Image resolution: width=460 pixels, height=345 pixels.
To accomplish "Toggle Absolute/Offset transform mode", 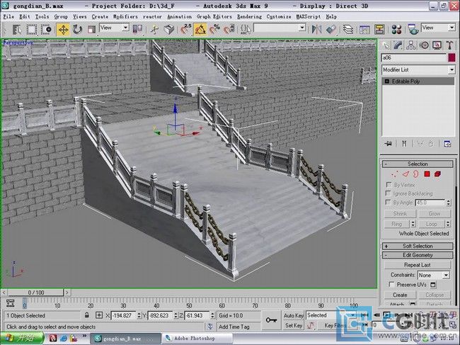I will 99,315.
